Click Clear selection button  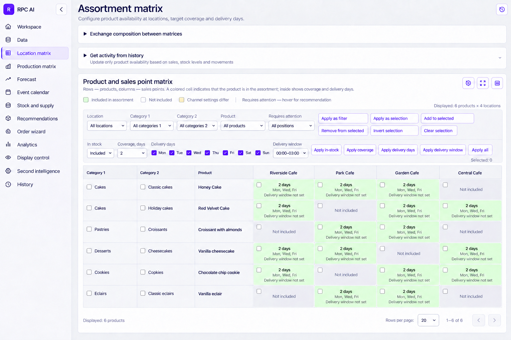pos(439,131)
